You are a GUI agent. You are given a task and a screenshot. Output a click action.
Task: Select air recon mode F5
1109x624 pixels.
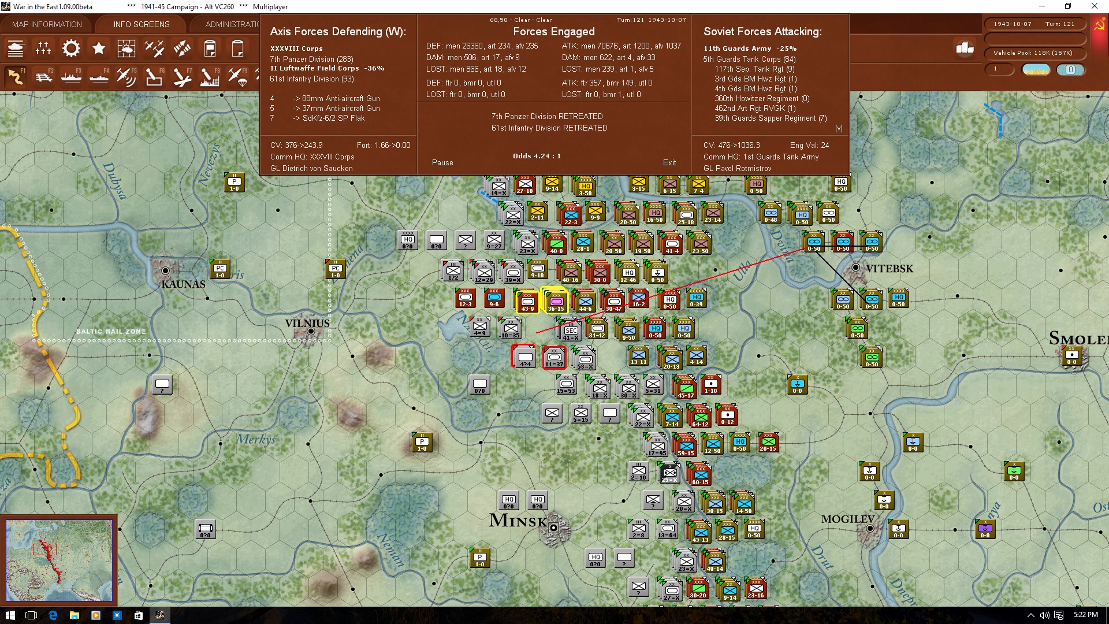click(x=126, y=76)
